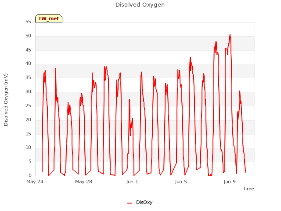Click the y-axis value 35
The image size is (281, 211).
pyautogui.click(x=28, y=78)
